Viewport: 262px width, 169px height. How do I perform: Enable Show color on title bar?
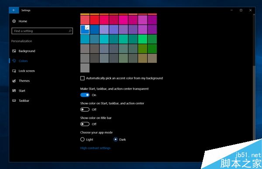[x=85, y=124]
